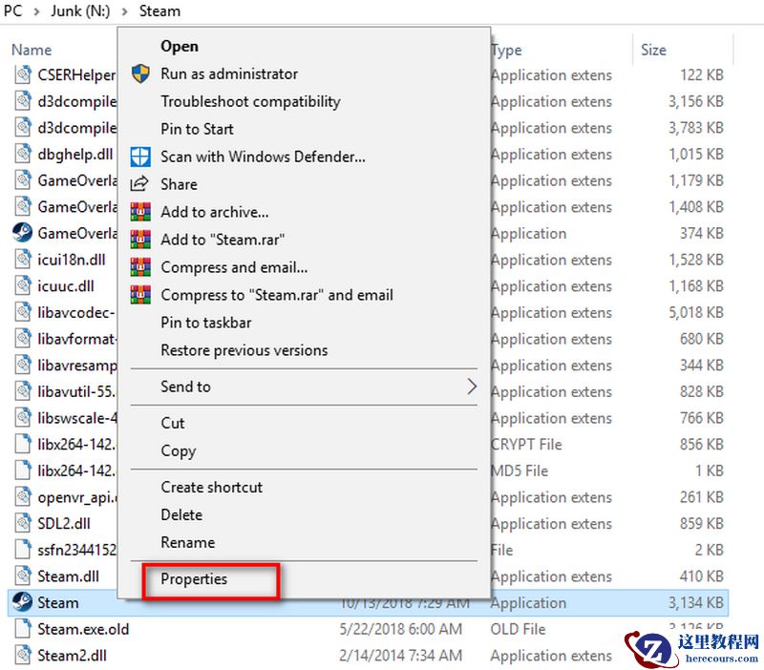The image size is (764, 670).
Task: Click the openvr_api file icon
Action: tap(22, 496)
